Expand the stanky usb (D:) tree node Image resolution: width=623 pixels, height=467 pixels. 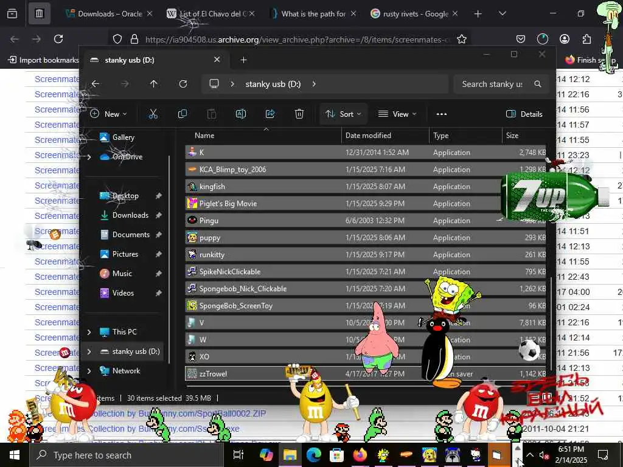pyautogui.click(x=89, y=351)
